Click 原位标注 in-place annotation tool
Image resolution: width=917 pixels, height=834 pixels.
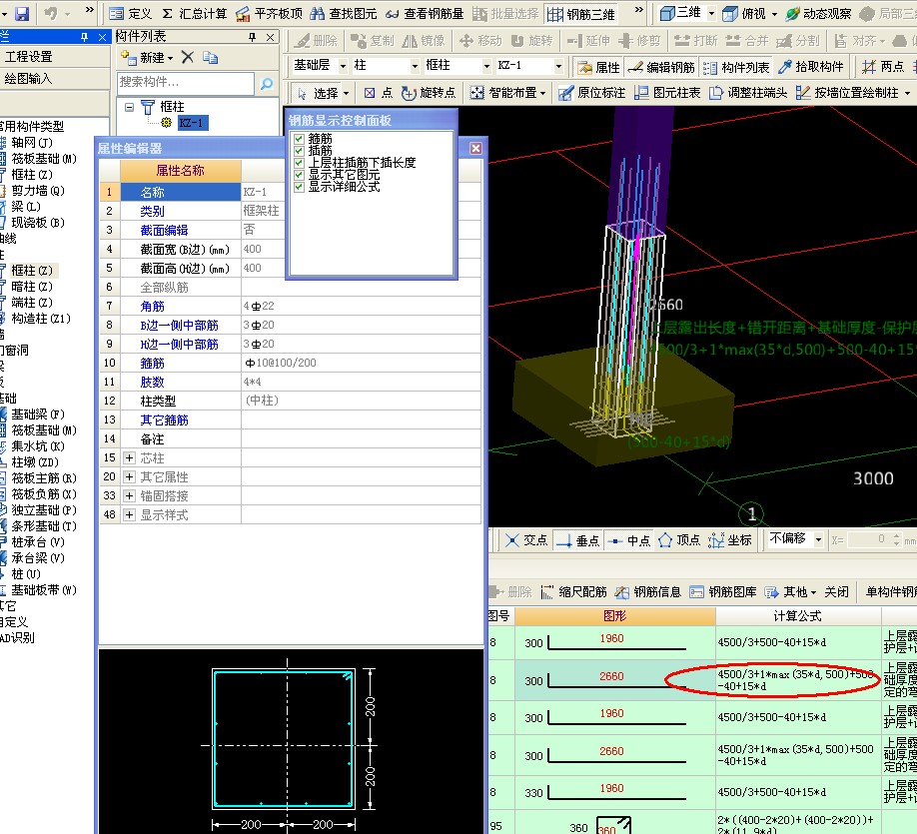pyautogui.click(x=591, y=93)
